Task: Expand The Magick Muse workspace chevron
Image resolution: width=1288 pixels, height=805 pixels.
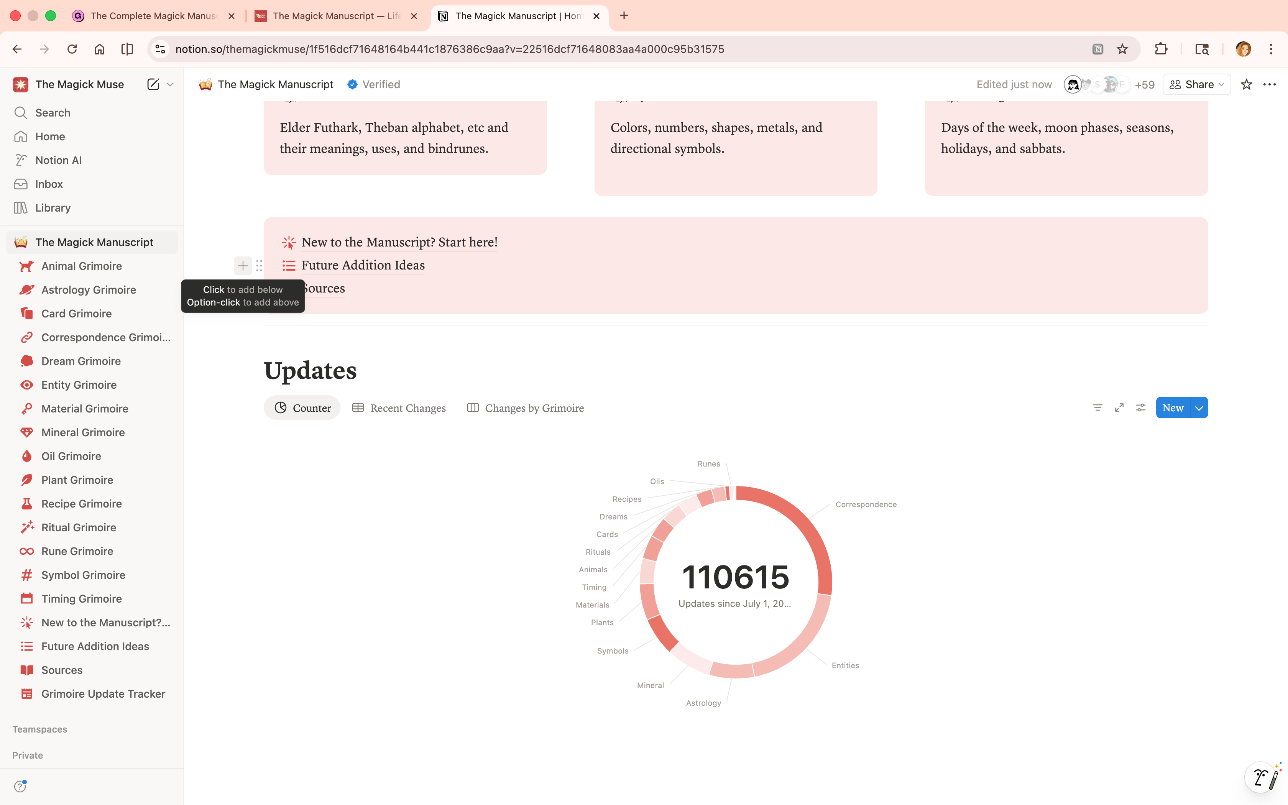Action: click(170, 84)
